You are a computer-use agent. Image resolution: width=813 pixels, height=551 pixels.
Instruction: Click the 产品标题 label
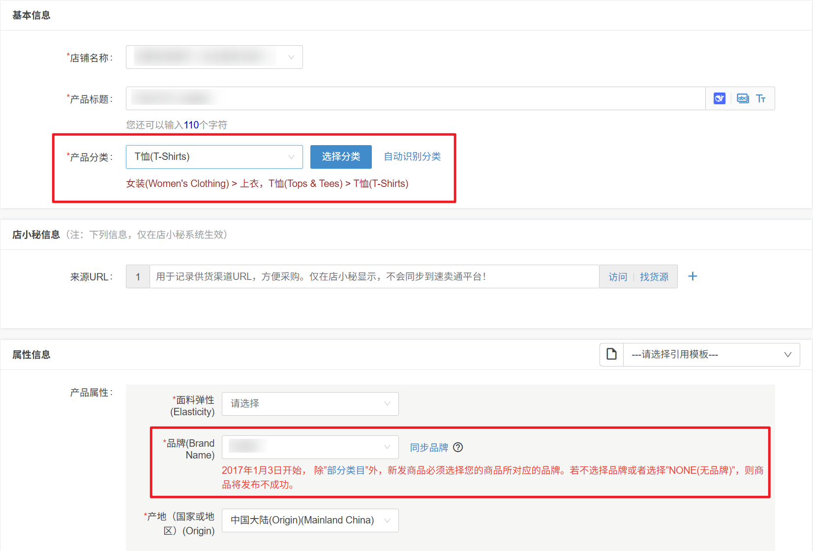(x=90, y=99)
